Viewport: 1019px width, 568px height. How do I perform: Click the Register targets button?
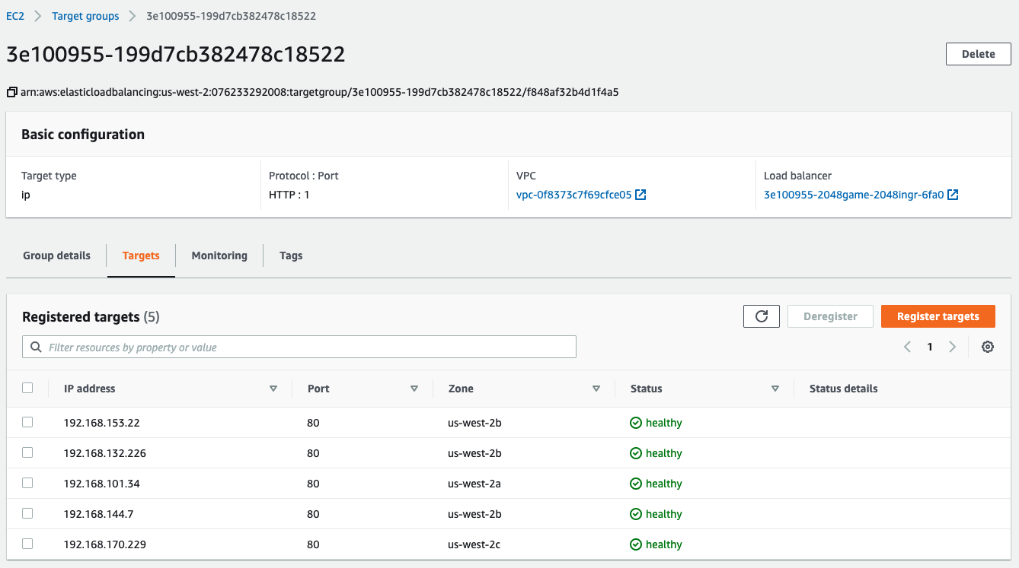[x=938, y=316]
